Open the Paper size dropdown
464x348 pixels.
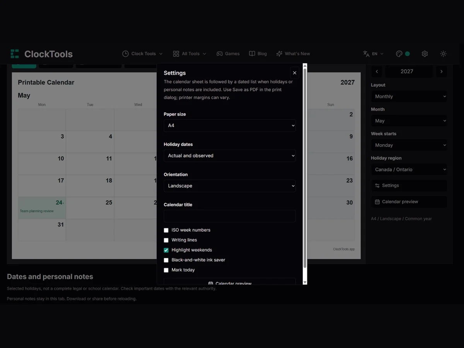point(230,126)
